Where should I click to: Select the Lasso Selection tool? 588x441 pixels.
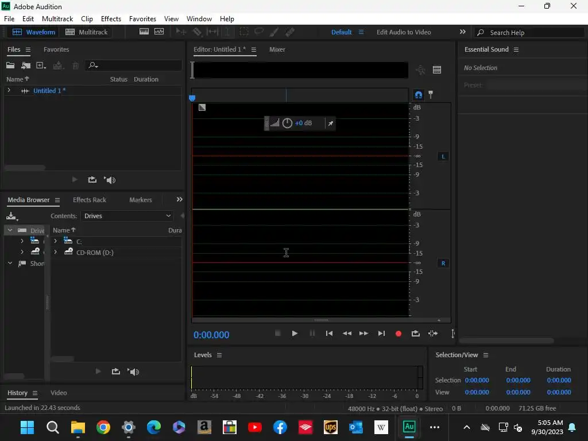[x=259, y=32]
